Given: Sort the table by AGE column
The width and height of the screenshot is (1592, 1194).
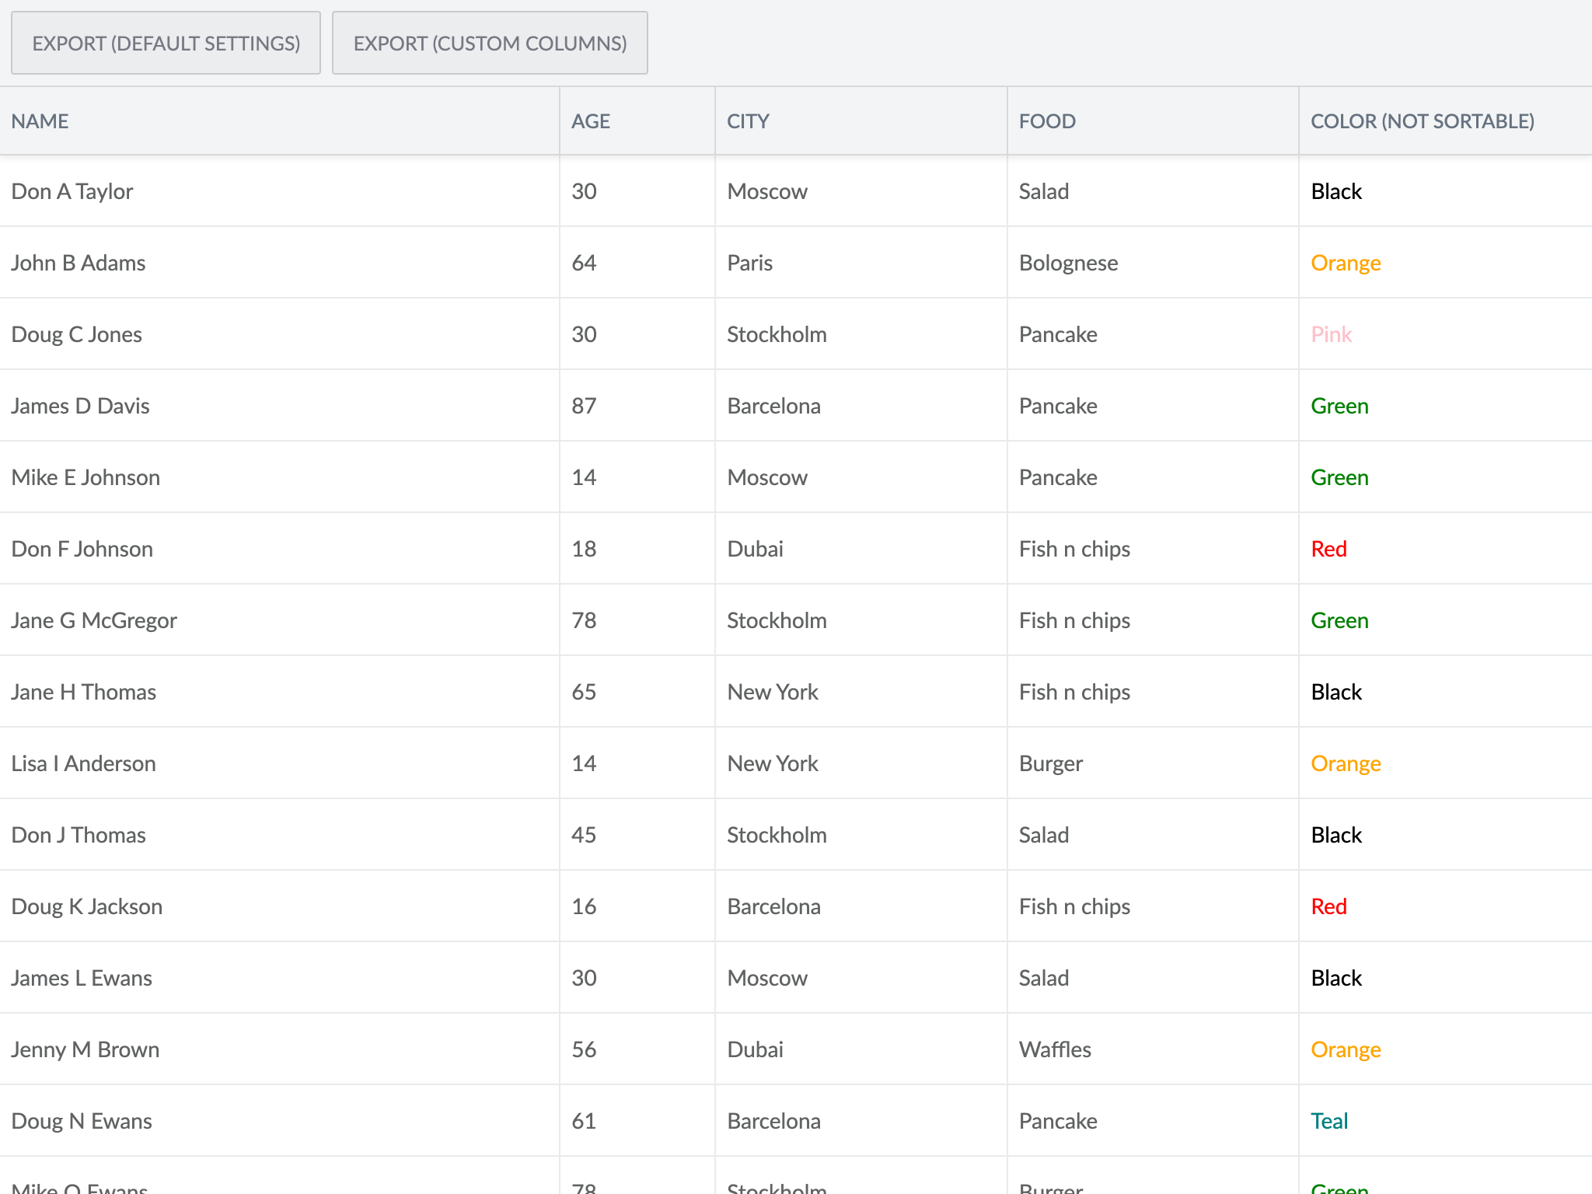Looking at the screenshot, I should pos(591,120).
